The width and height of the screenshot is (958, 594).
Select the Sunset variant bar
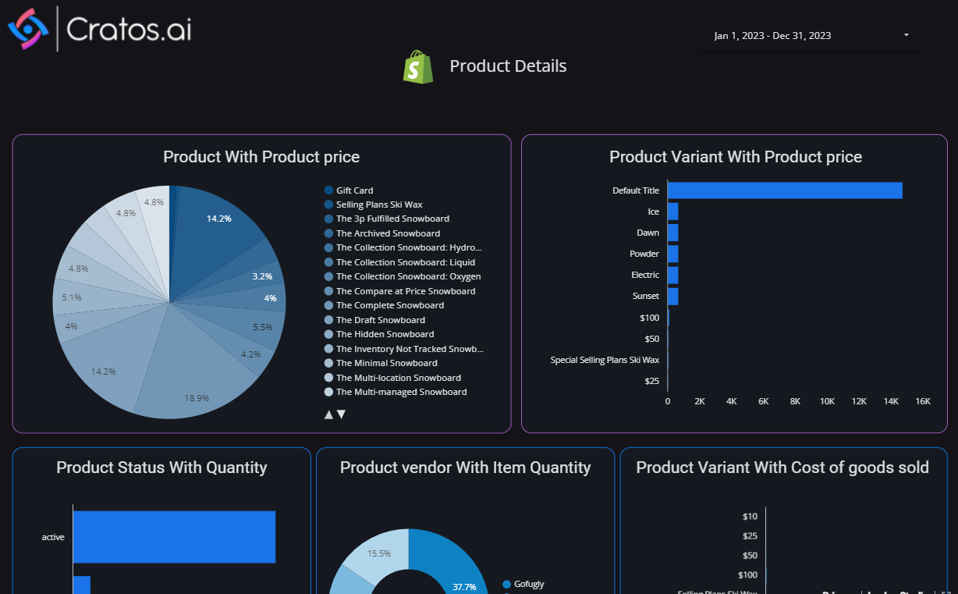tap(672, 296)
